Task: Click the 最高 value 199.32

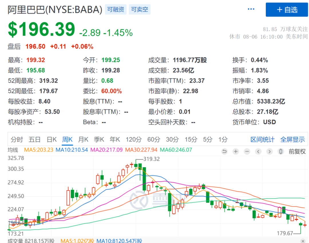Action: click(x=36, y=60)
